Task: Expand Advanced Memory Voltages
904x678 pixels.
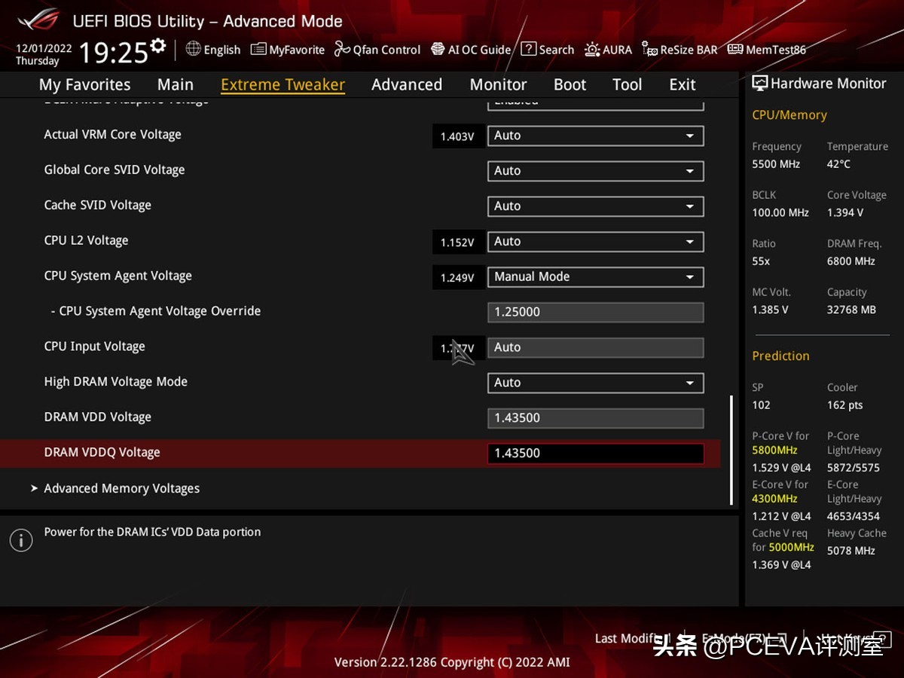Action: coord(121,488)
